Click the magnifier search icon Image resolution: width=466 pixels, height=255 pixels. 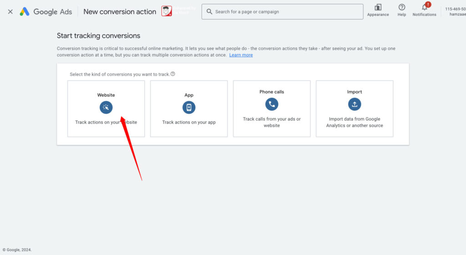coord(209,12)
